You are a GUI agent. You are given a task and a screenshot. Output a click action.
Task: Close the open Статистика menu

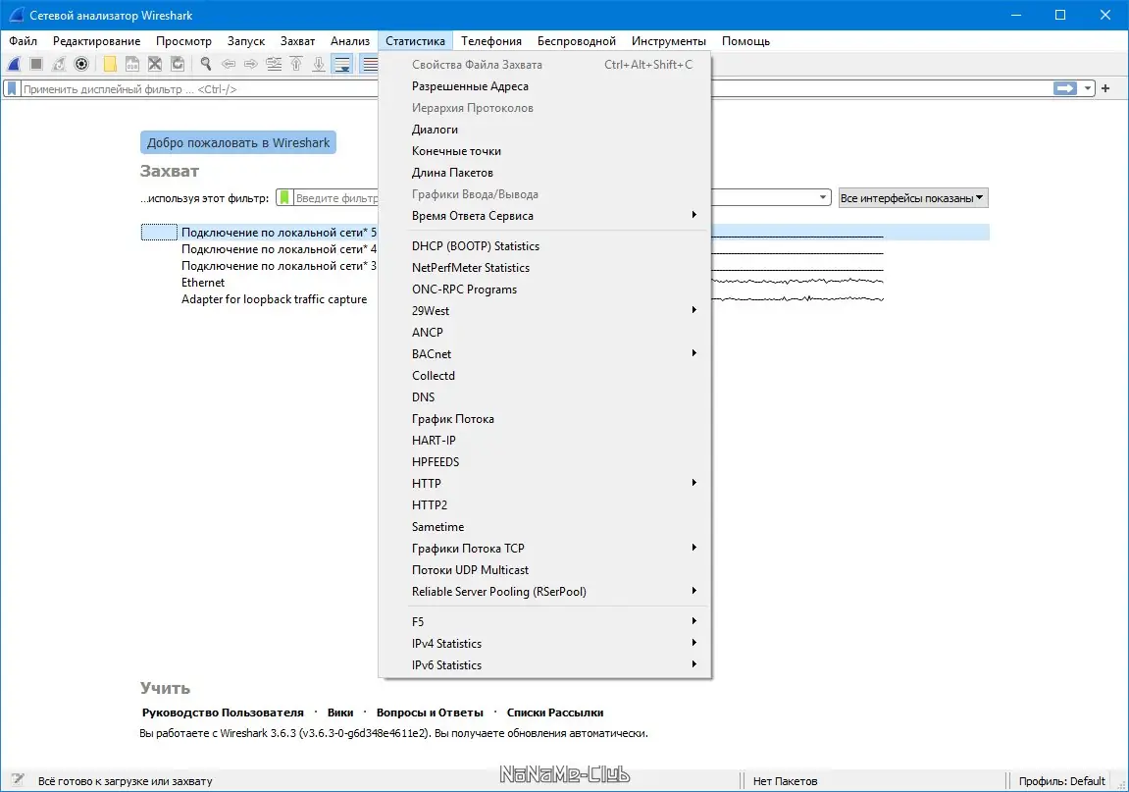coord(416,41)
